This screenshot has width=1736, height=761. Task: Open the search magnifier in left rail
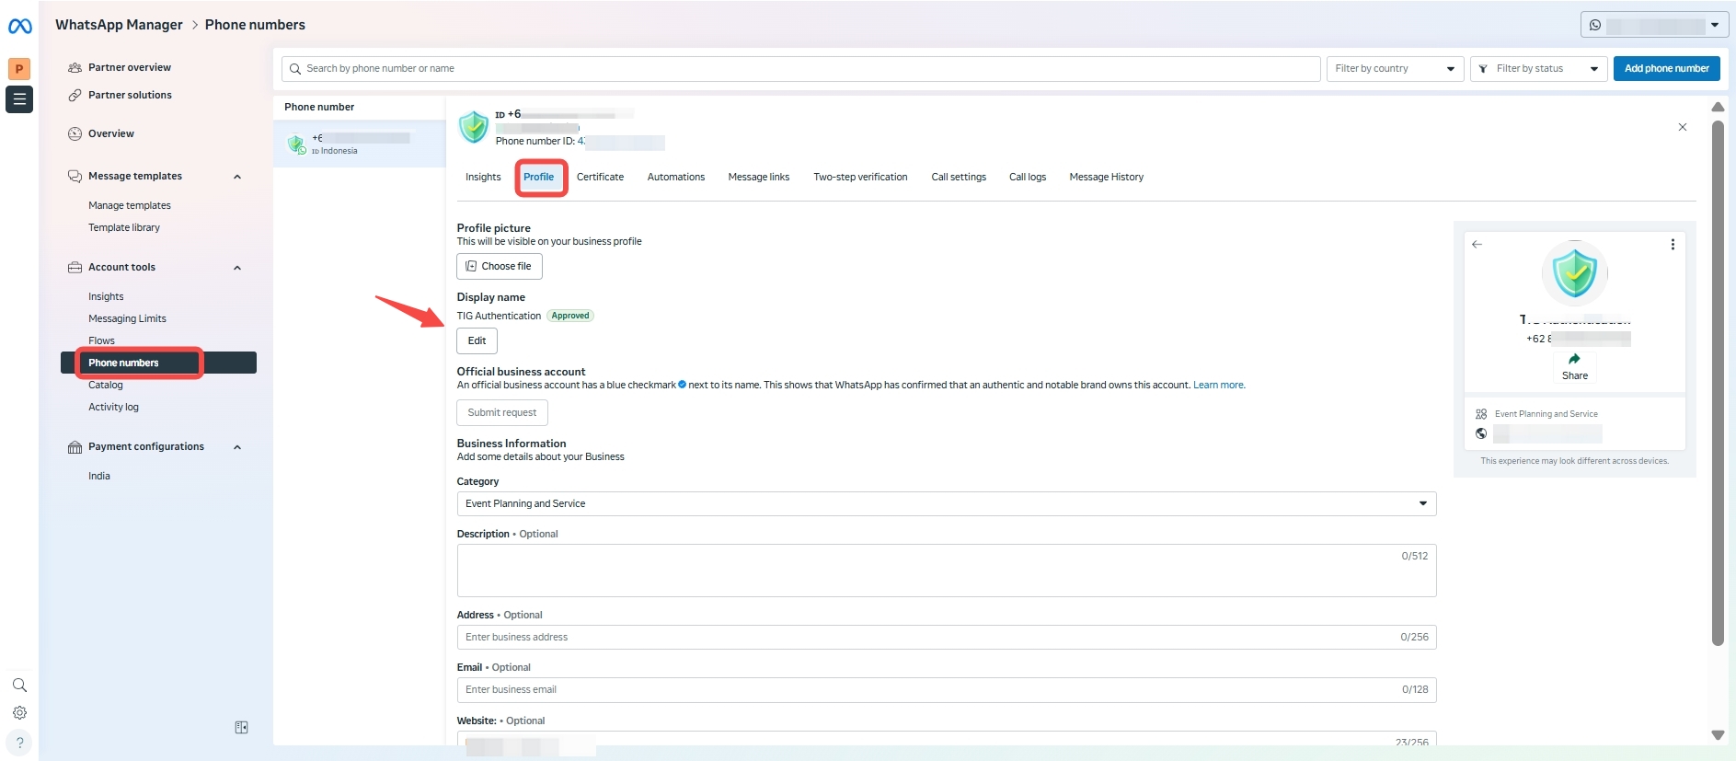[19, 686]
